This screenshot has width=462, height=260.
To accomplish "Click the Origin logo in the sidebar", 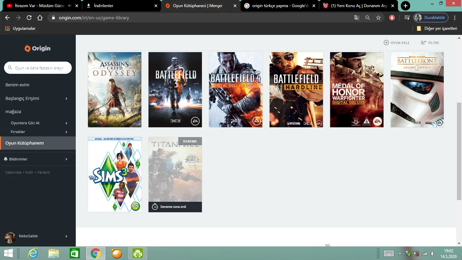I will (x=38, y=48).
